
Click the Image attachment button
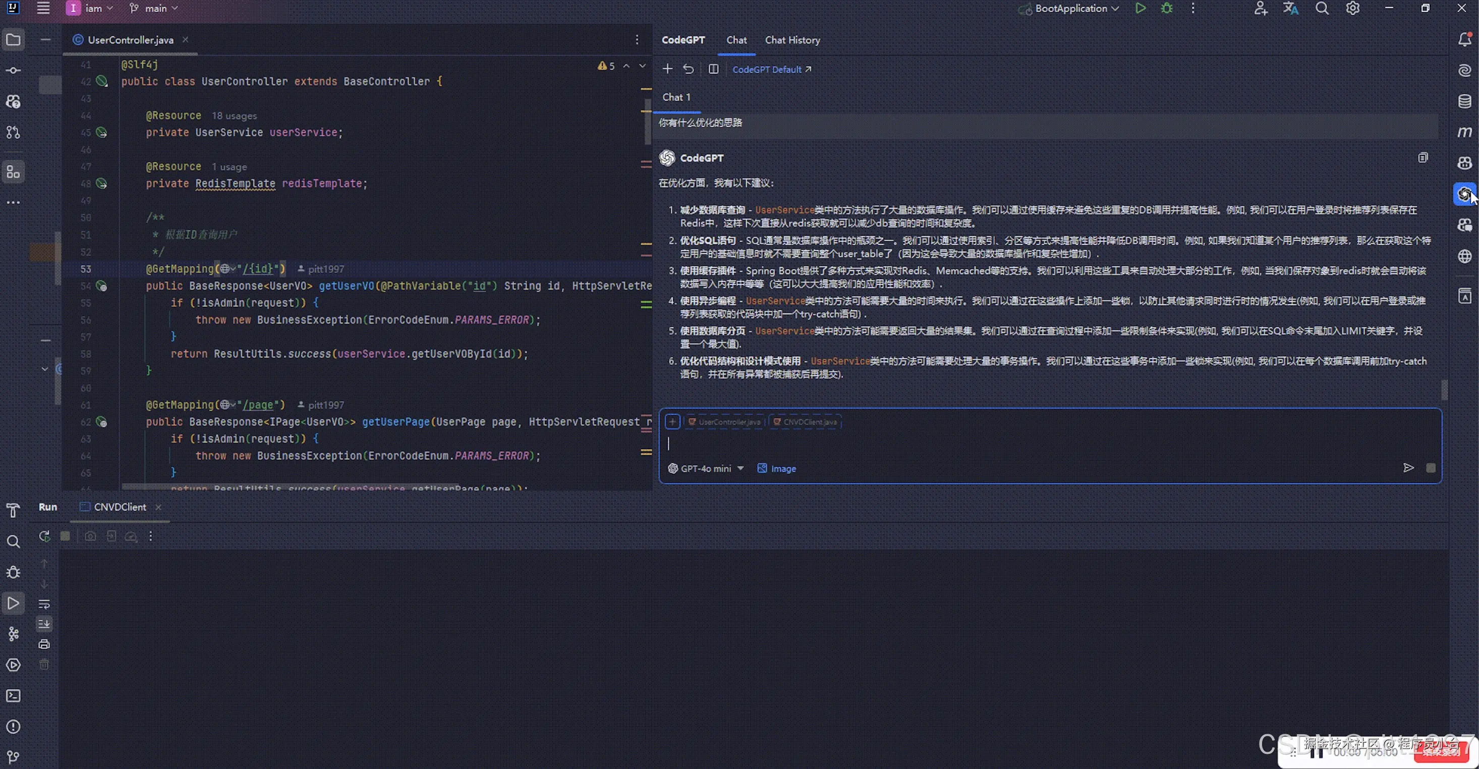click(777, 469)
